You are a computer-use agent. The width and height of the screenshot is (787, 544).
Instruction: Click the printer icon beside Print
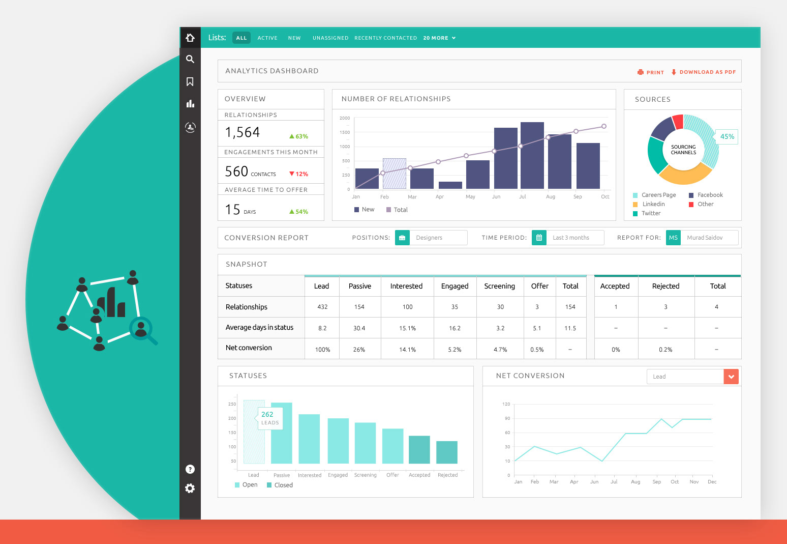pos(641,72)
